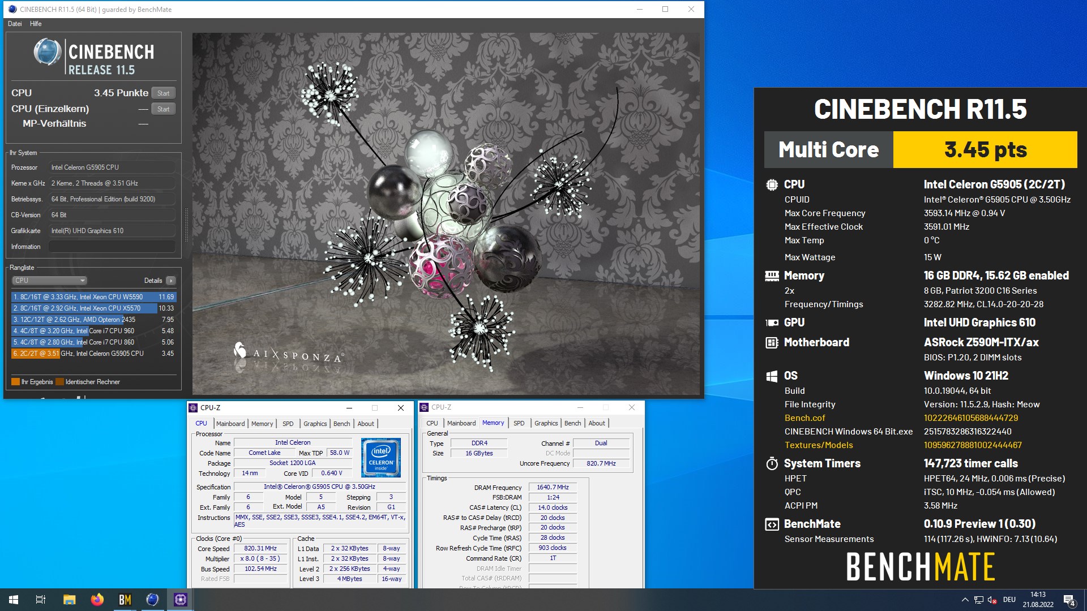Image resolution: width=1087 pixels, height=611 pixels.
Task: Select the Celeron G5905 ranking row
Action: 93,354
